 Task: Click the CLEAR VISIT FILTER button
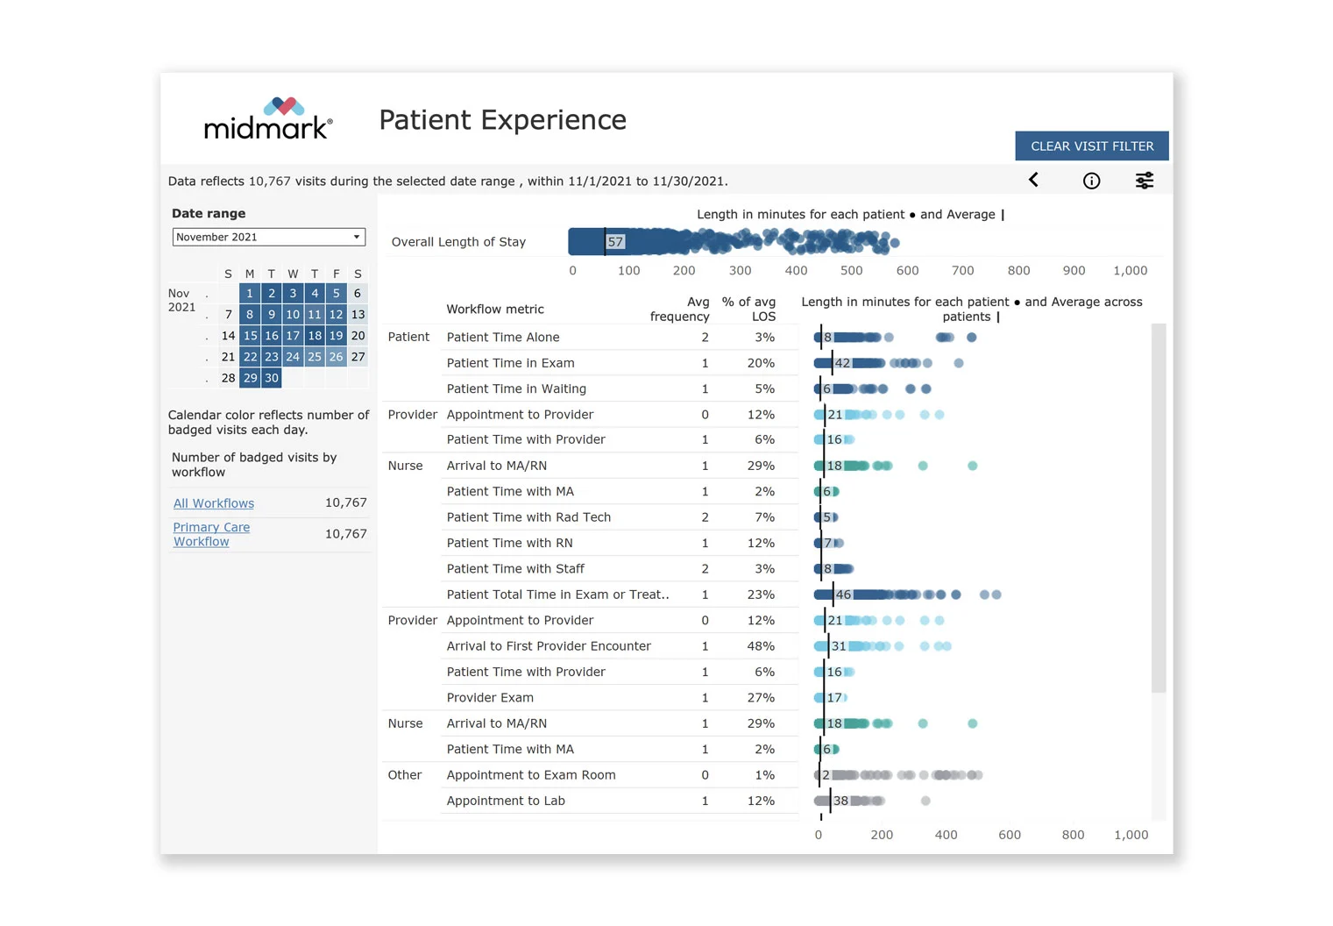[x=1091, y=146]
